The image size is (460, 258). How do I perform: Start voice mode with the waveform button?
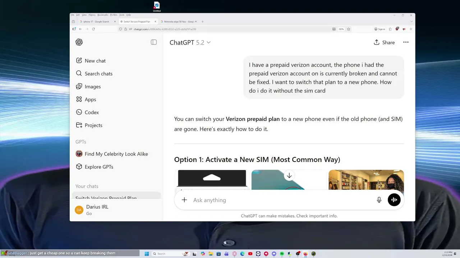[394, 200]
